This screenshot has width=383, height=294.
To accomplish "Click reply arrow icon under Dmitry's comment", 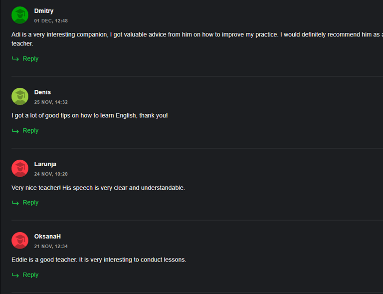I will coord(15,59).
